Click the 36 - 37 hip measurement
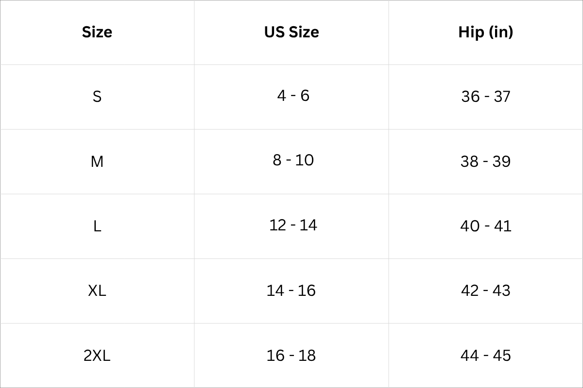 [486, 97]
